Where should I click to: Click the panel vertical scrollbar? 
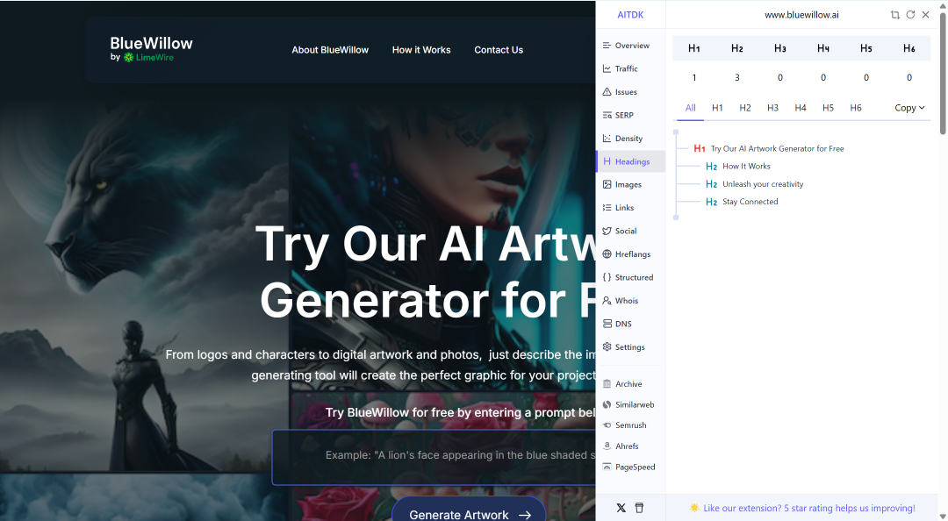pos(943,73)
